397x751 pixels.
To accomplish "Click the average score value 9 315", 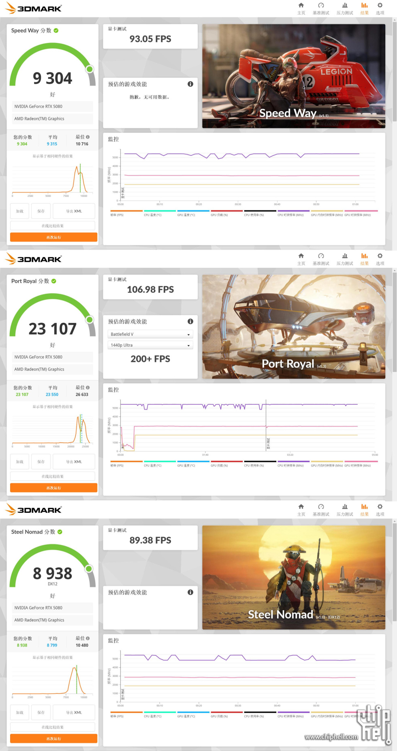I will click(x=52, y=144).
